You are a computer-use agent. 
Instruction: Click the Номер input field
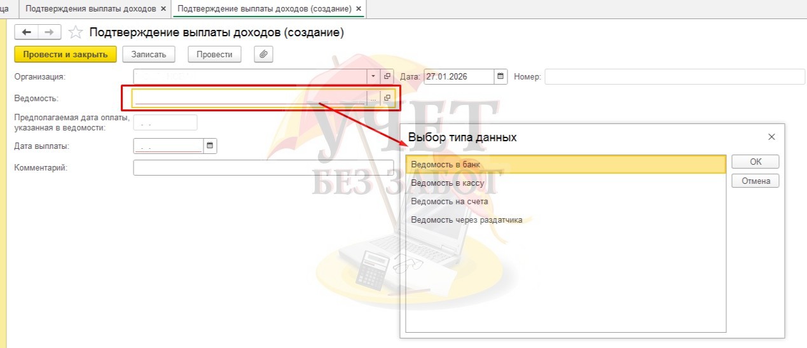[x=675, y=76]
